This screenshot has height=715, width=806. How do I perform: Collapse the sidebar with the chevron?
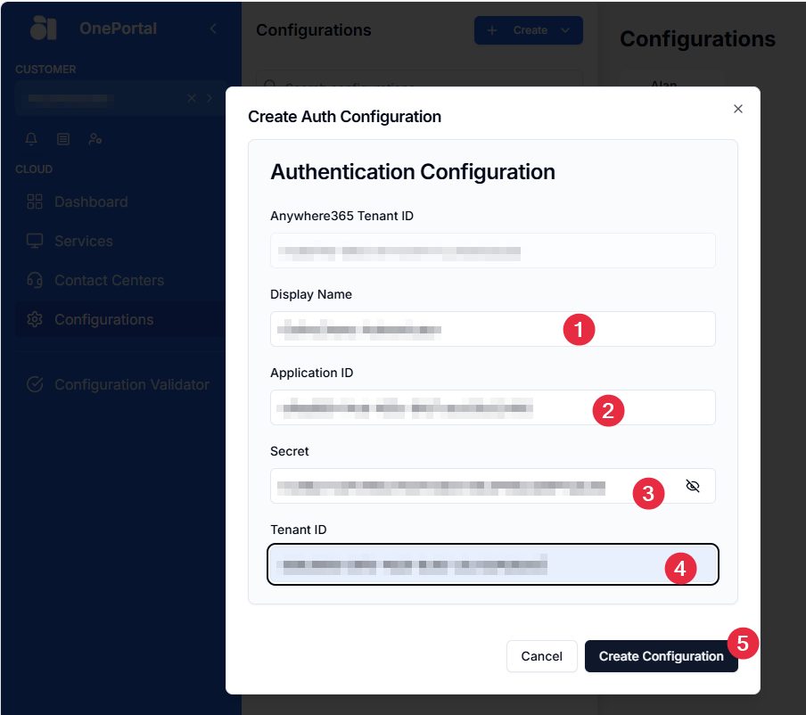tap(213, 29)
